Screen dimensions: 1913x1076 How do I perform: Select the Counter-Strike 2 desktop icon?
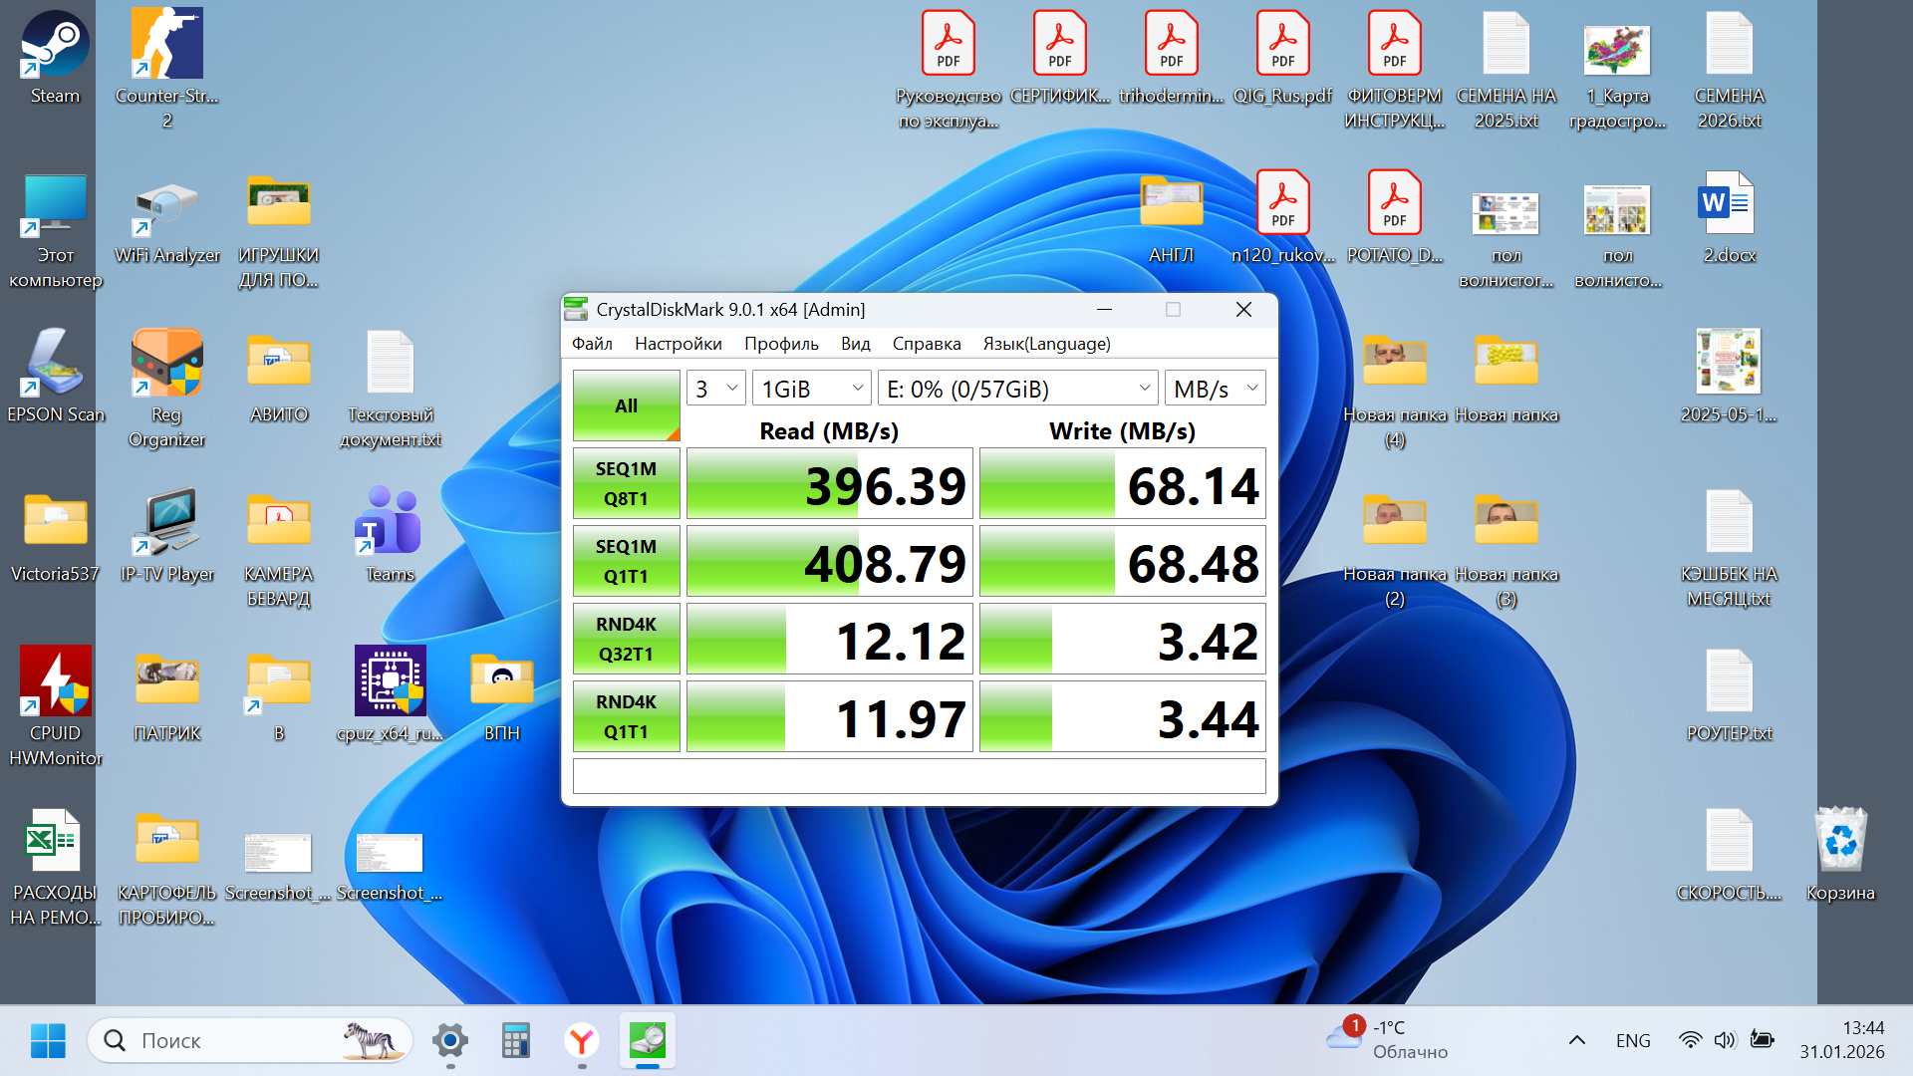tap(167, 68)
